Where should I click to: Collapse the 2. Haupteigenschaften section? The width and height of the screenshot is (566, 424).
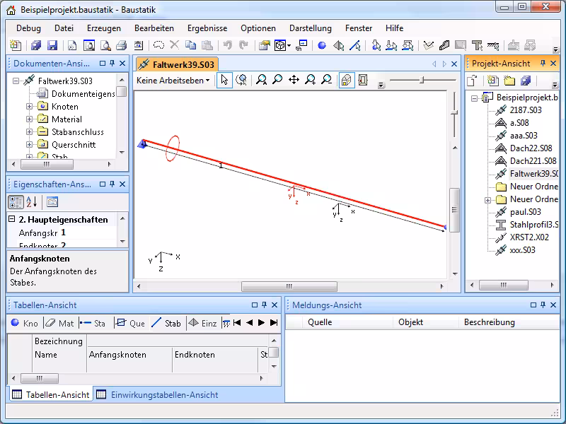[x=12, y=220]
